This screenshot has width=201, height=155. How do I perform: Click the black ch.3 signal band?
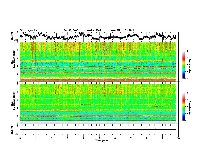98,129
